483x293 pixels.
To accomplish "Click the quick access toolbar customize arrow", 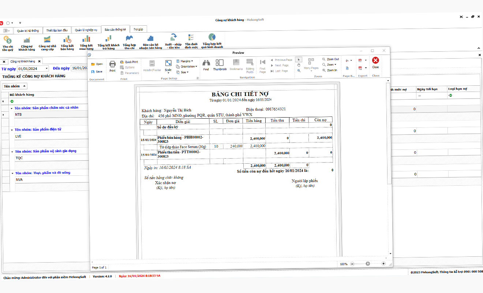I will tap(20, 23).
